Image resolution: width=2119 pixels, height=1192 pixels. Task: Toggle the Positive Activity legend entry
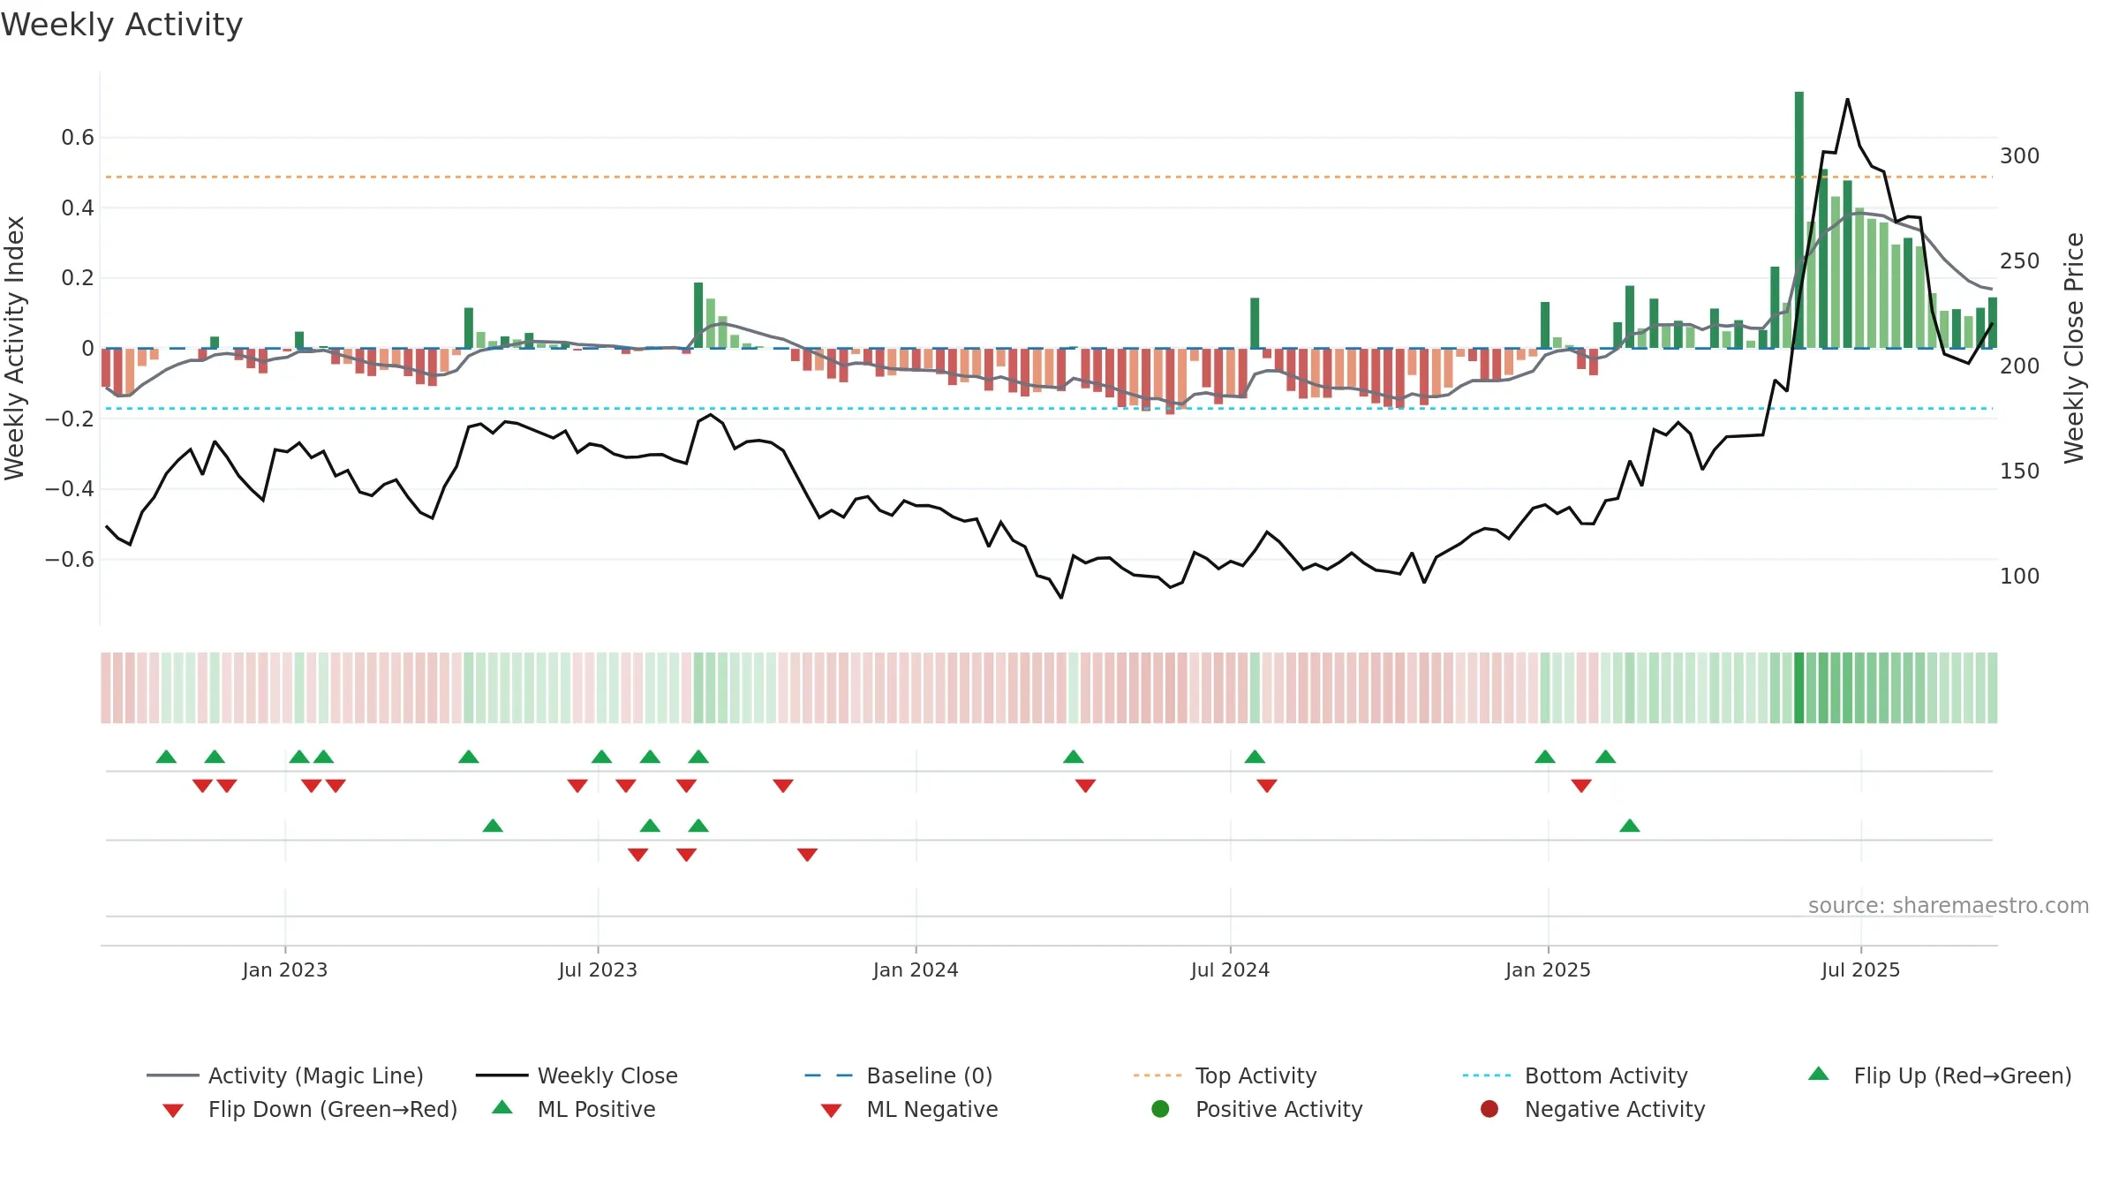tap(1257, 1109)
